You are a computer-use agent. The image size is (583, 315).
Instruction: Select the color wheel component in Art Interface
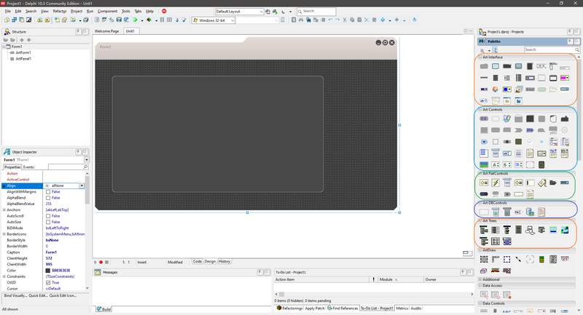coord(496,89)
